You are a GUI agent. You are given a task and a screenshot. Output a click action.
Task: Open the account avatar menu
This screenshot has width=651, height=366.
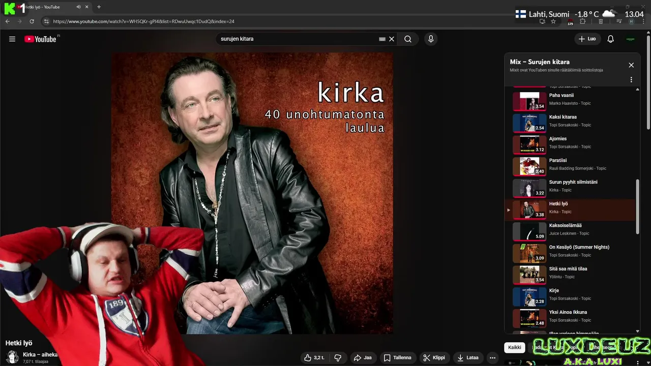click(x=631, y=39)
